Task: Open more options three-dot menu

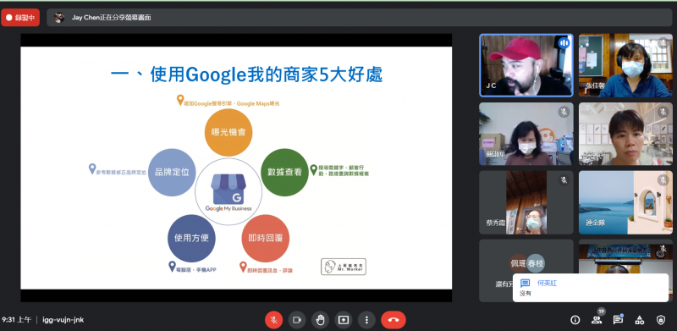Action: (x=366, y=320)
